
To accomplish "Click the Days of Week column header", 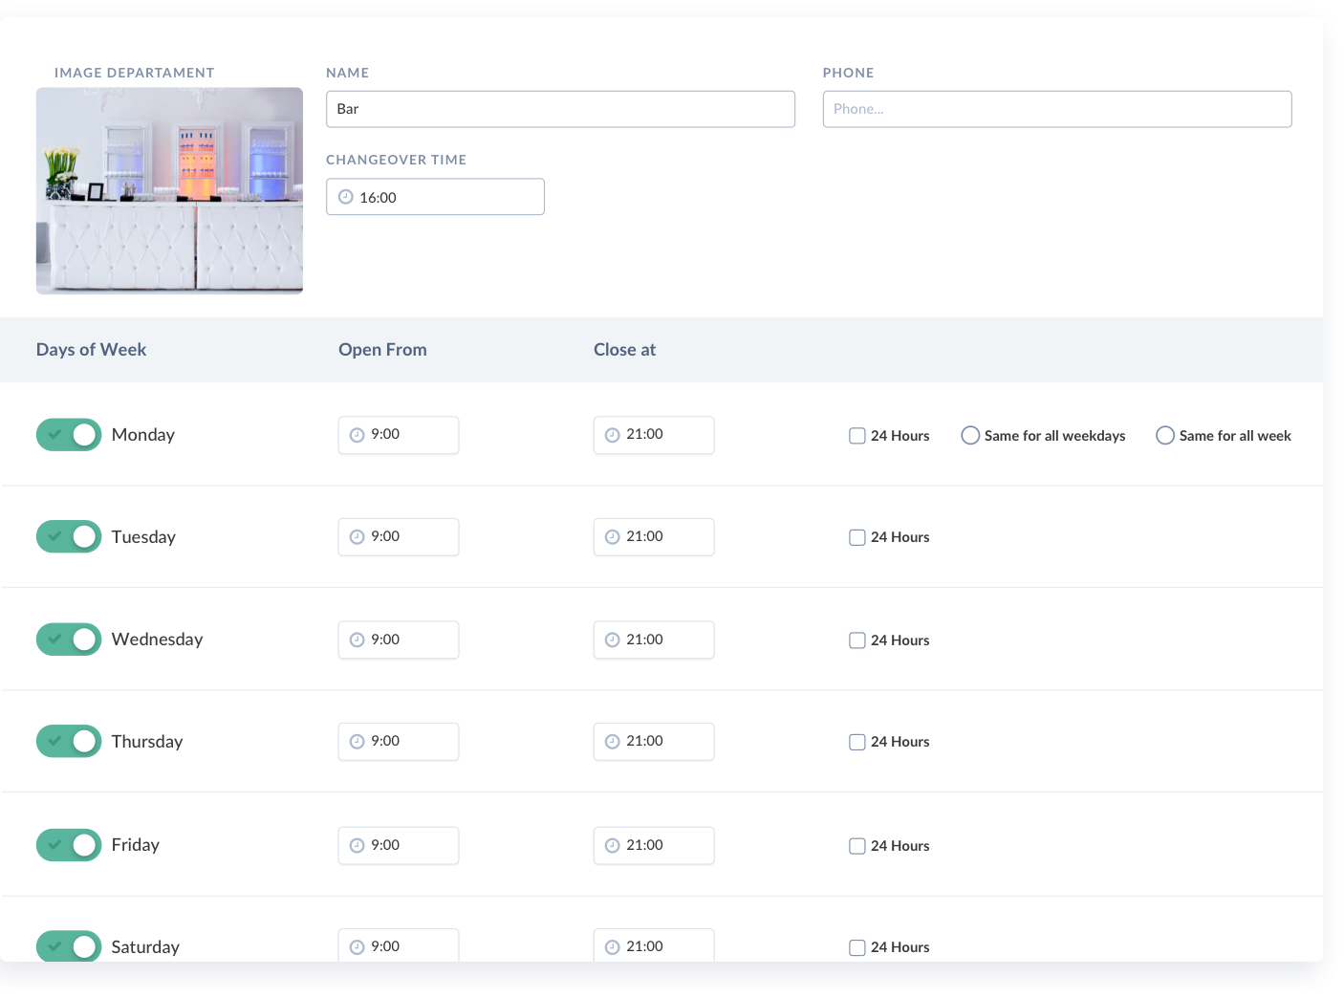I will tap(92, 350).
